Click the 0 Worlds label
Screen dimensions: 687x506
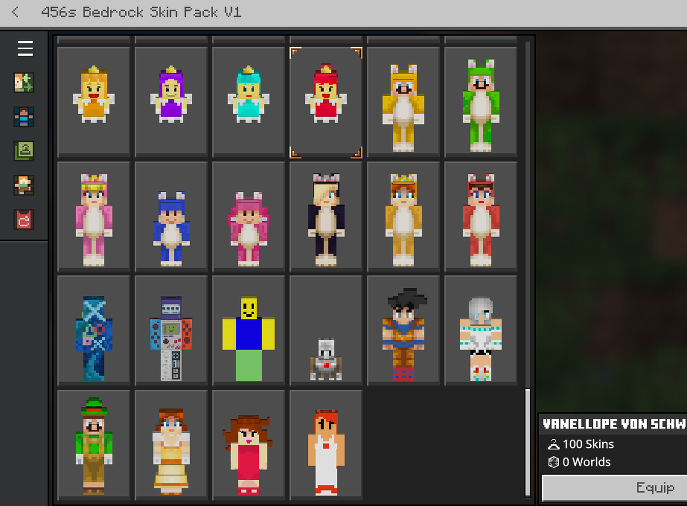coord(586,462)
